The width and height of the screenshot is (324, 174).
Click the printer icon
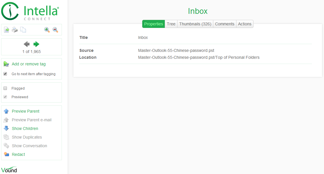coord(15,30)
